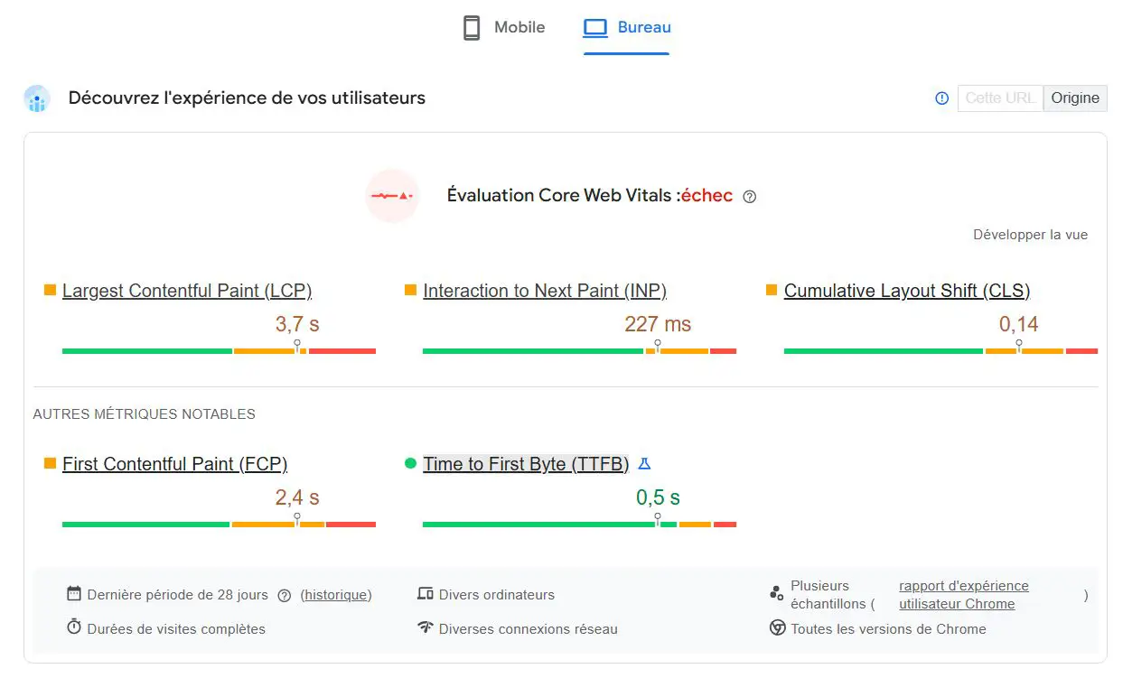Open the Time to First Byte (TTFB) link

pos(526,464)
